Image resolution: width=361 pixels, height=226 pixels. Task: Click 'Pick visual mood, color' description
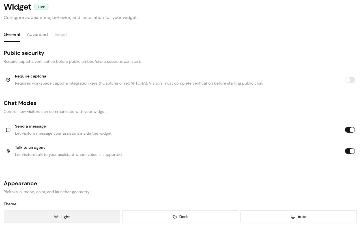tap(47, 192)
